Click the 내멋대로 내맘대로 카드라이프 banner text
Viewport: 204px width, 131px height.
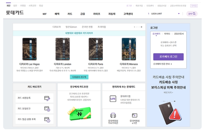pyautogui.click(x=79, y=33)
